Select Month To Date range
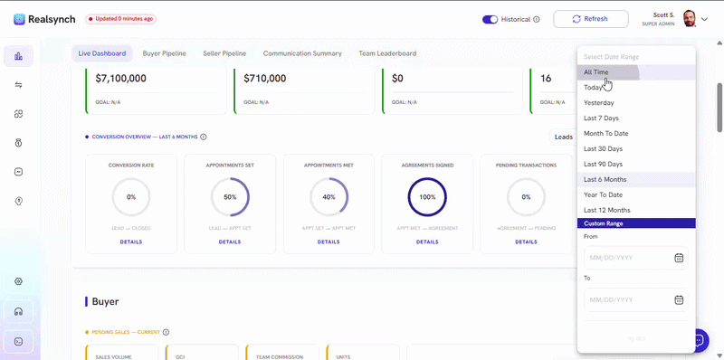 [x=636, y=133]
